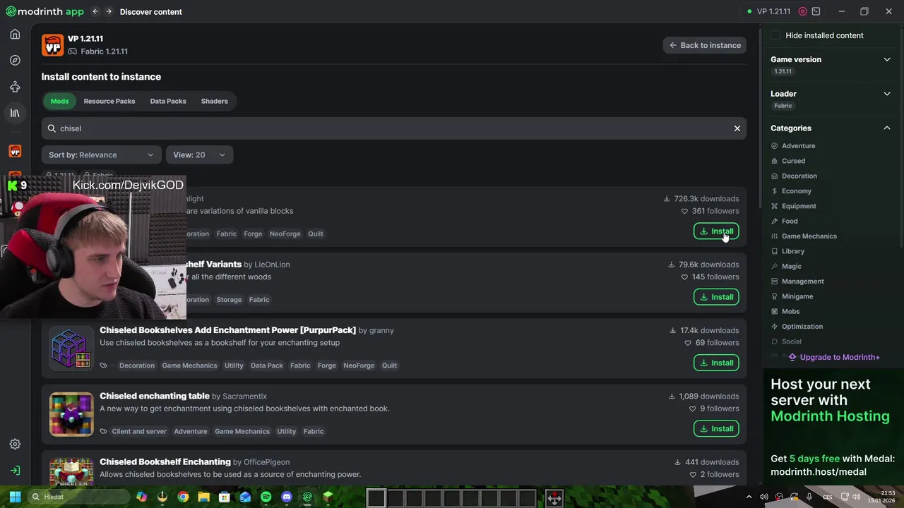Install Chiseled enchanting table mod
904x508 pixels.
tap(716, 428)
